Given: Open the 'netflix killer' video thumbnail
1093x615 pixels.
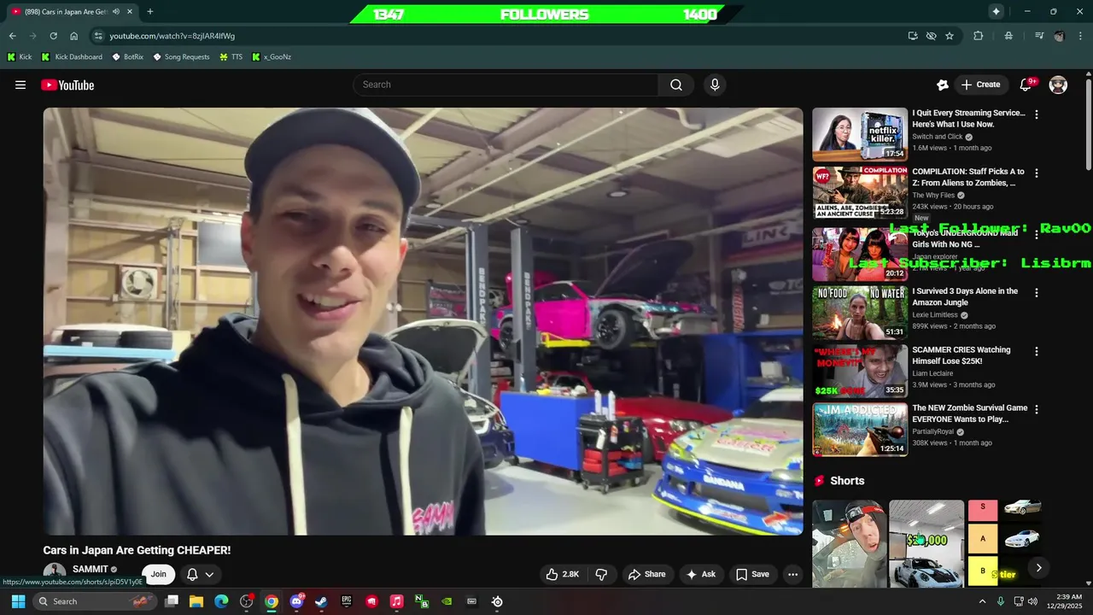Looking at the screenshot, I should (x=860, y=134).
